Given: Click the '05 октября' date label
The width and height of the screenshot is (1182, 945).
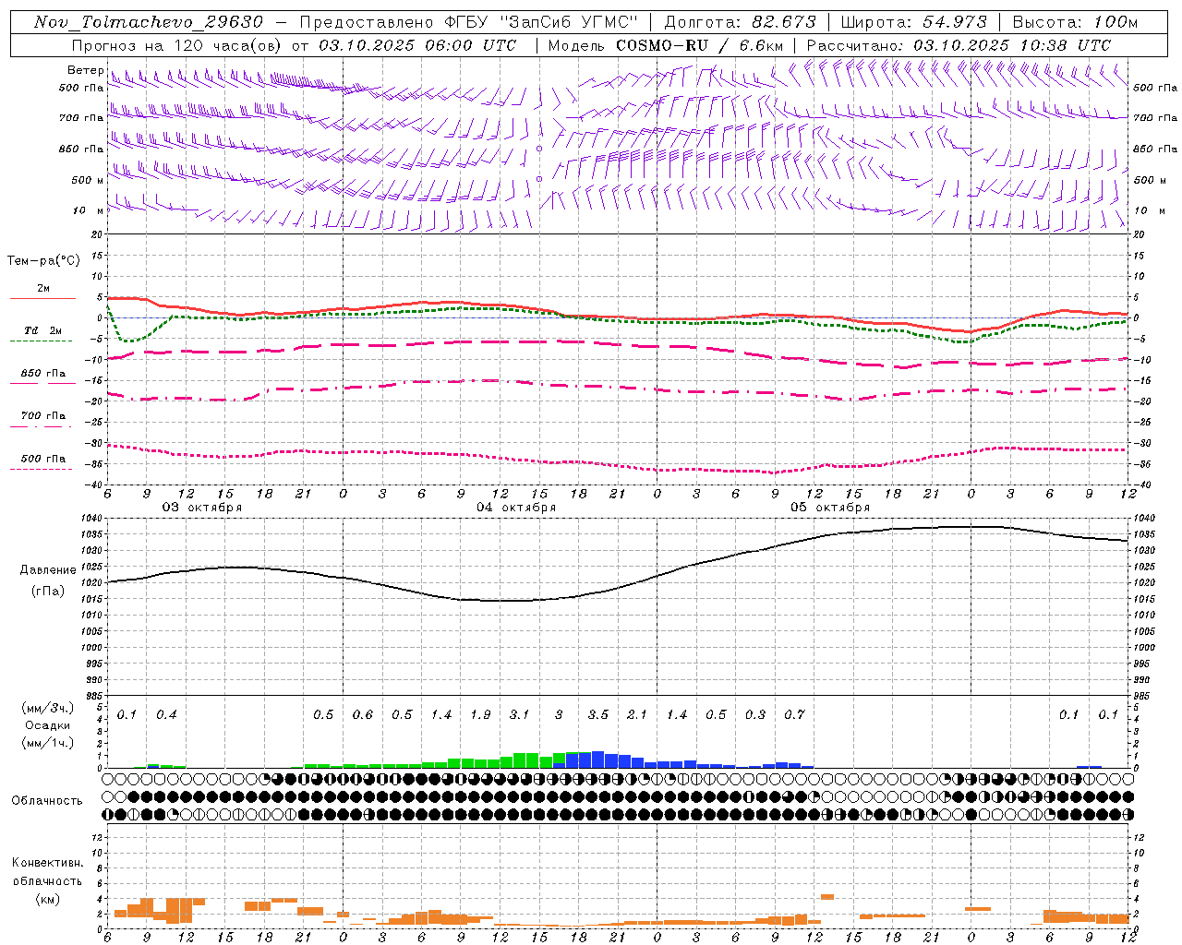Looking at the screenshot, I should click(830, 508).
